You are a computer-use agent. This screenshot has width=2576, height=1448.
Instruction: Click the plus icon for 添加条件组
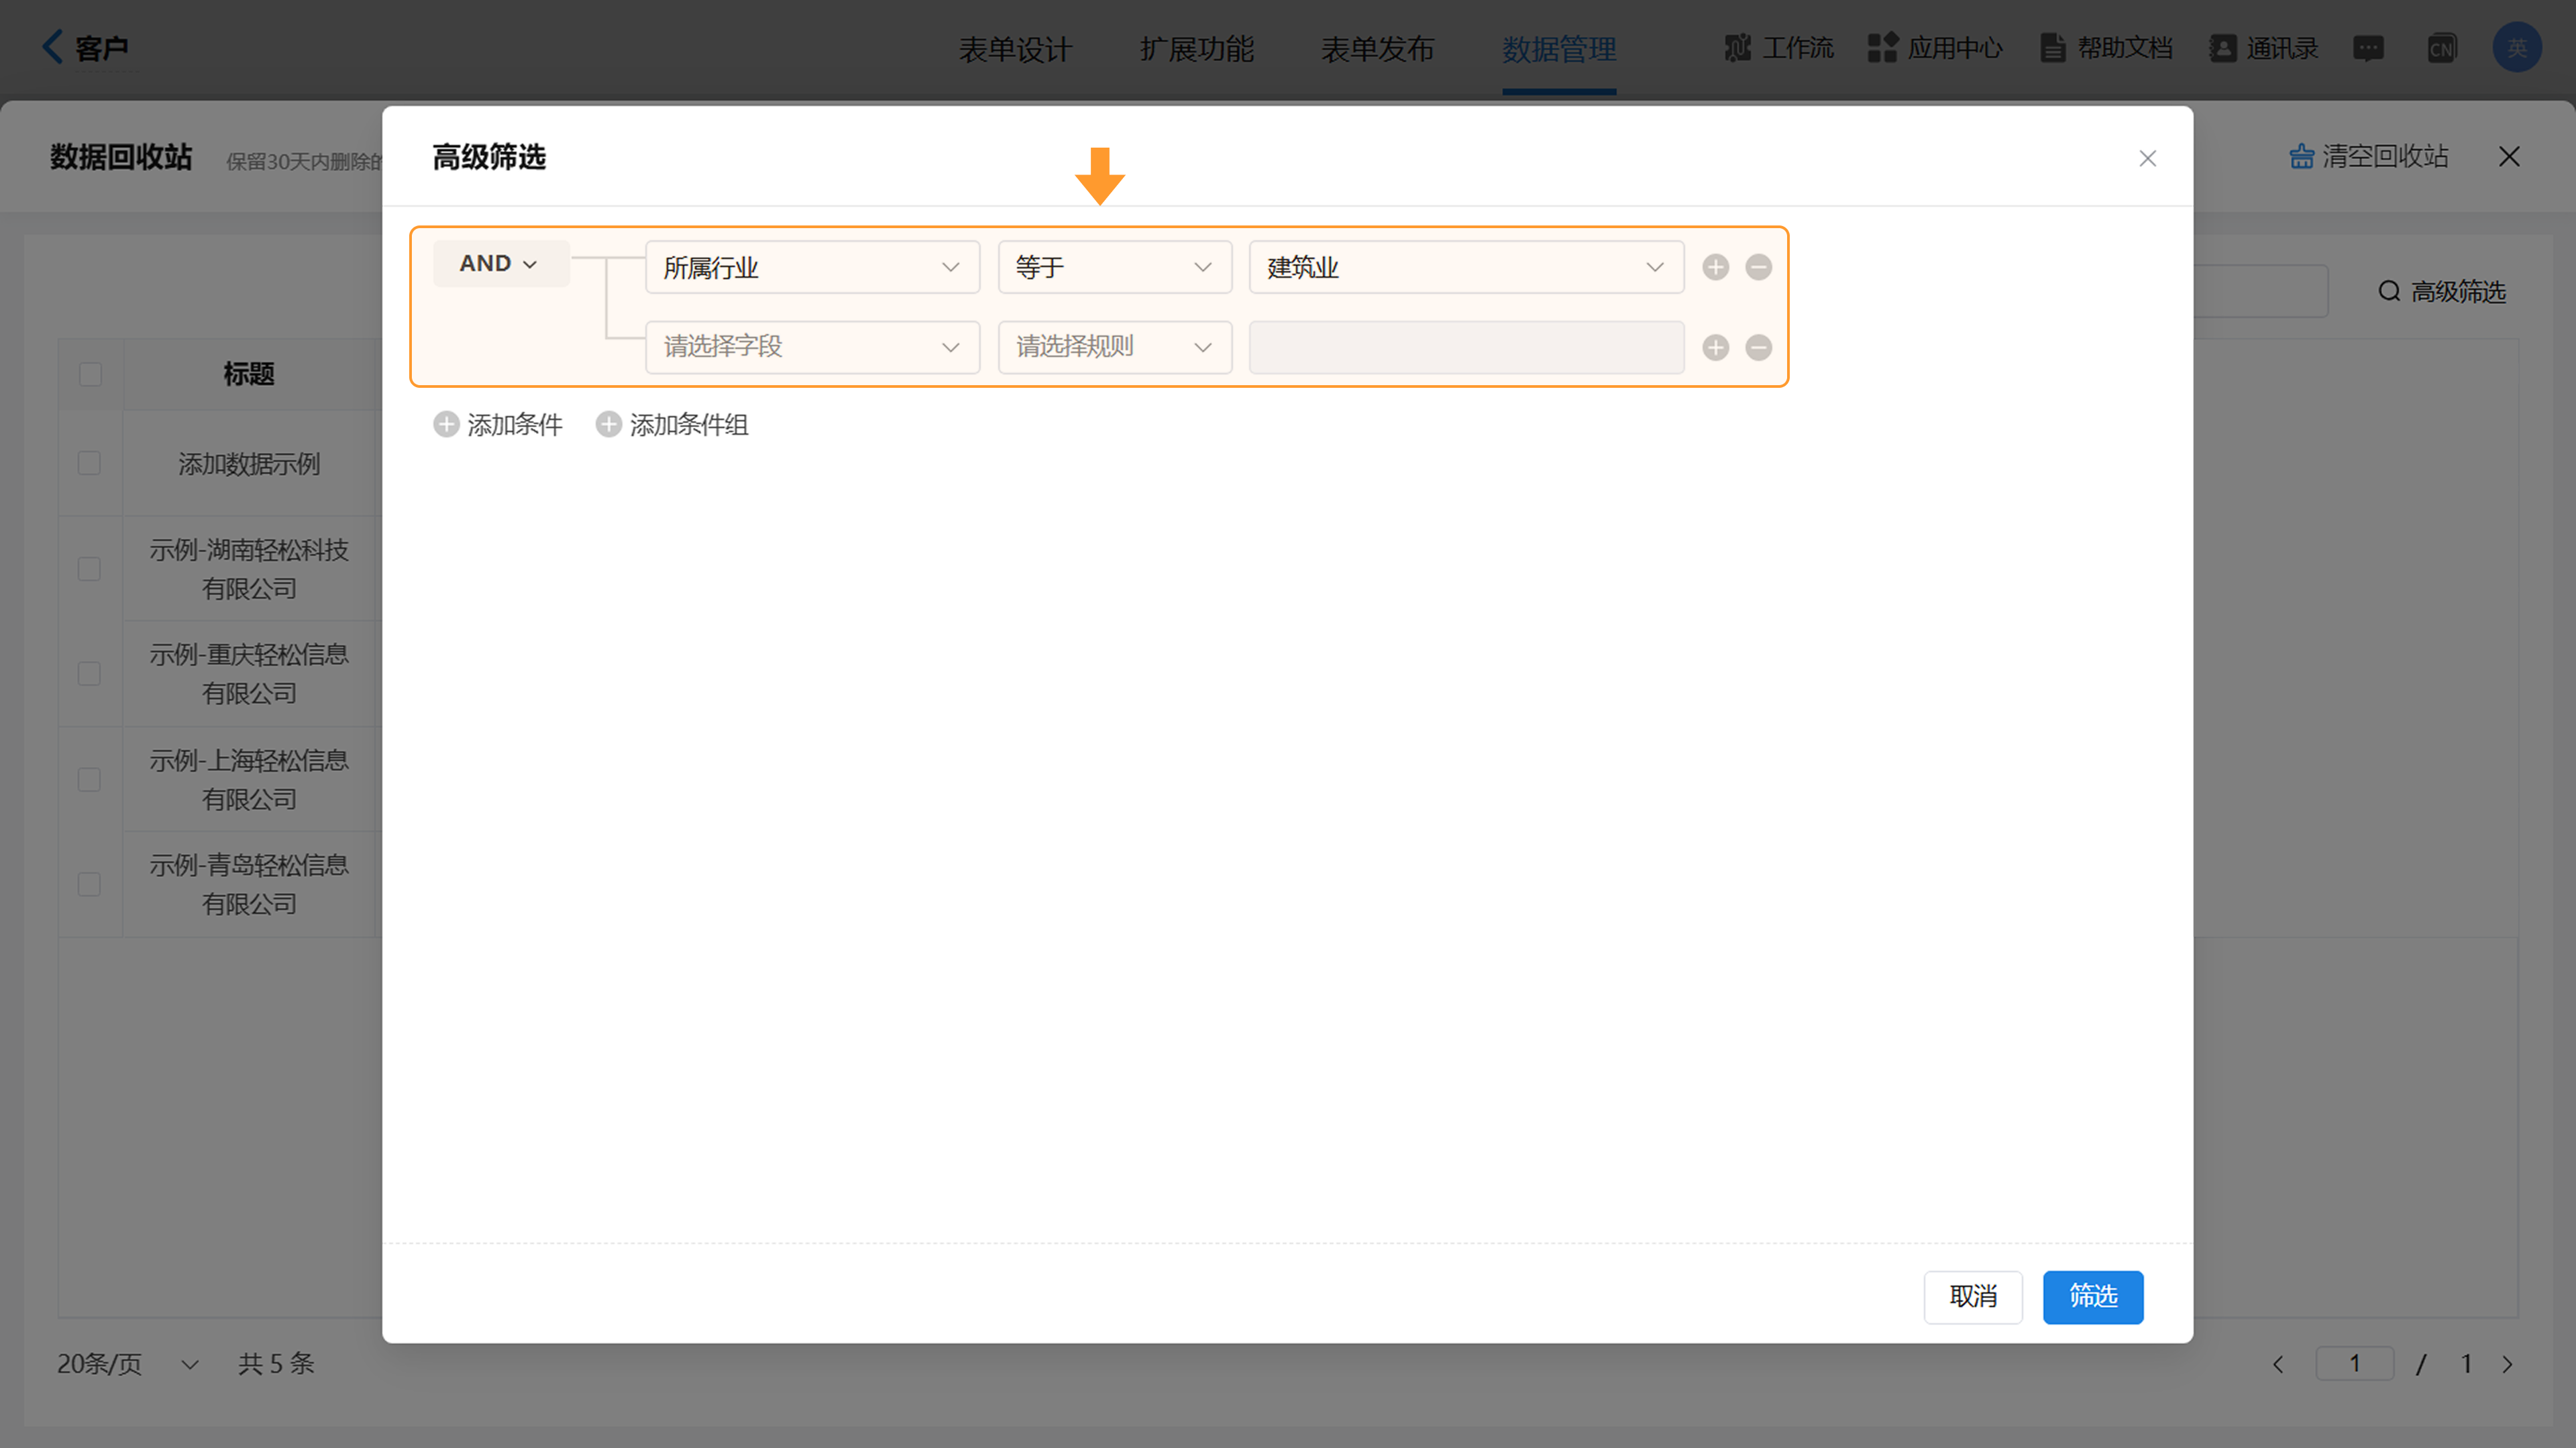click(x=608, y=424)
